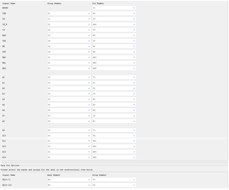This screenshot has height=190, width=229.
Task: Open the DQ[8-15] Bank Number dropdown
Action: click(69, 185)
